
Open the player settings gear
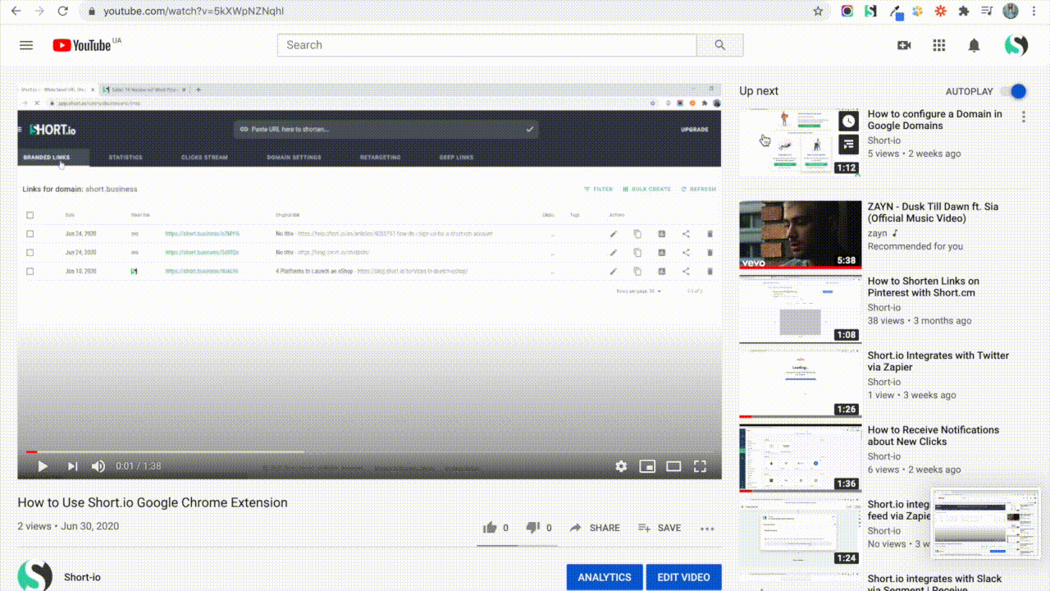(x=621, y=466)
